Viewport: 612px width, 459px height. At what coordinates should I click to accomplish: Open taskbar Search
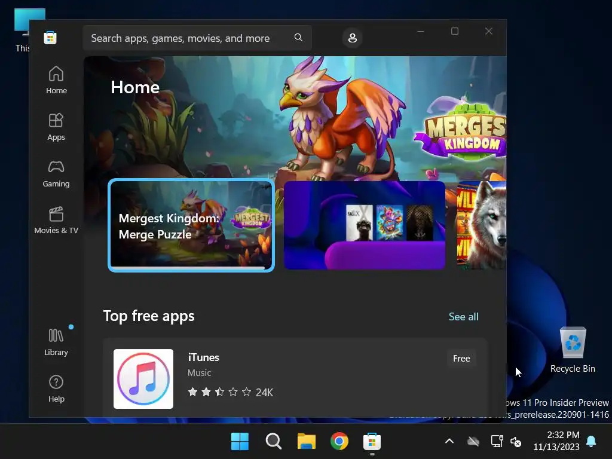tap(273, 442)
